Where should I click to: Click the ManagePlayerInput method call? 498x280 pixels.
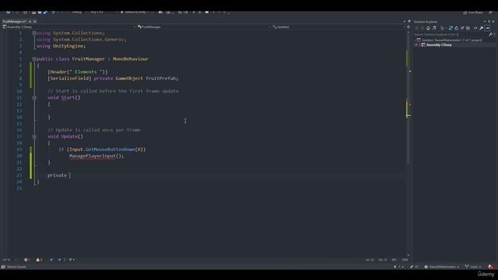(x=93, y=156)
